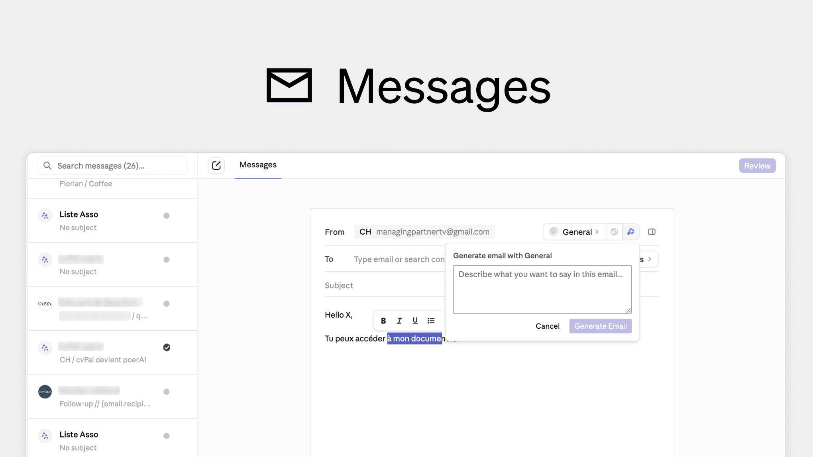The width and height of the screenshot is (813, 457).
Task: Apply italic formatting
Action: [x=399, y=320]
